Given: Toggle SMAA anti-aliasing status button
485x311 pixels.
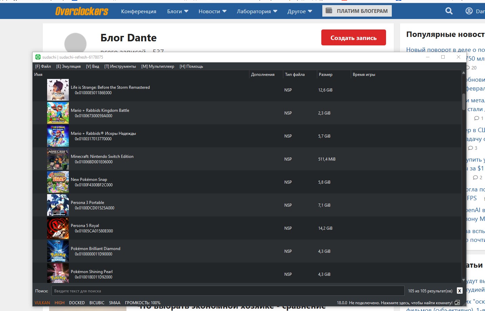Looking at the screenshot, I should pyautogui.click(x=115, y=303).
